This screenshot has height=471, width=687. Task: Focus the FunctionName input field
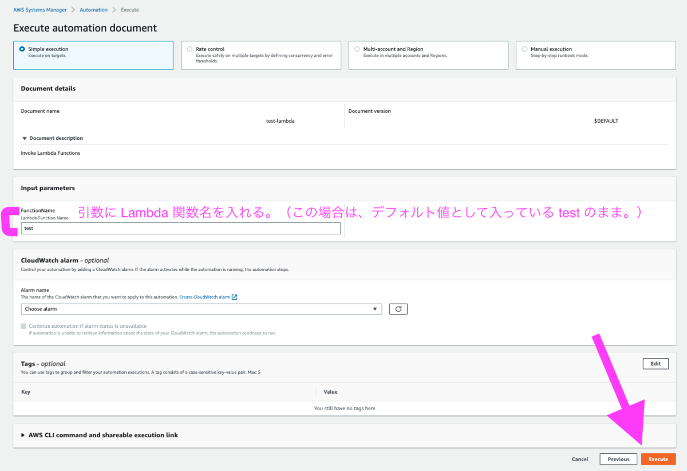point(180,228)
